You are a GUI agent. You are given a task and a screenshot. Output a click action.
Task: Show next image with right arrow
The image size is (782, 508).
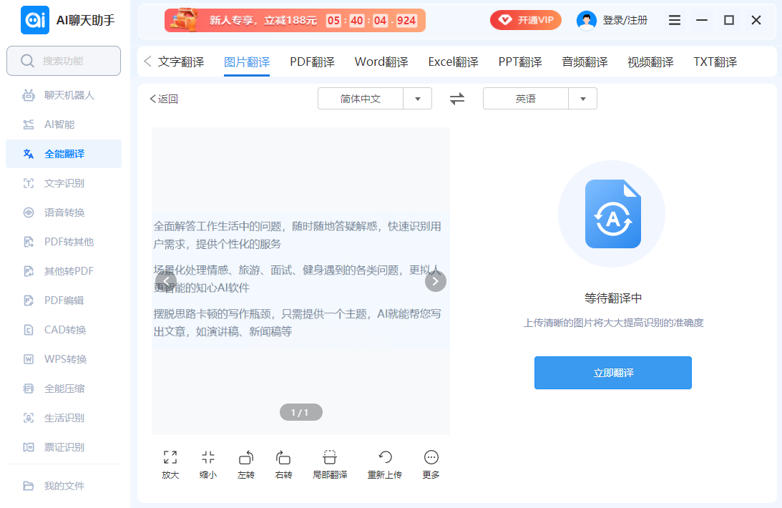click(436, 281)
